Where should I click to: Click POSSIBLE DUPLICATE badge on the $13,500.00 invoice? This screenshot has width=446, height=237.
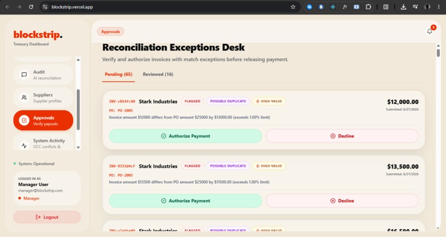pos(228,166)
